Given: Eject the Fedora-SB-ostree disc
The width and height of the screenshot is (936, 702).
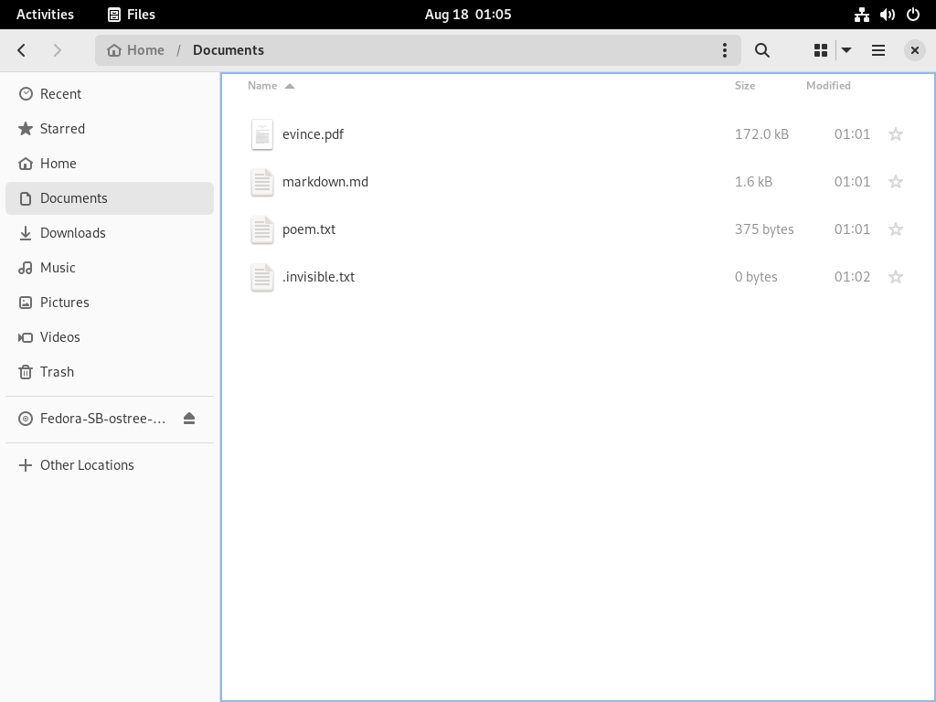Looking at the screenshot, I should click(x=189, y=419).
